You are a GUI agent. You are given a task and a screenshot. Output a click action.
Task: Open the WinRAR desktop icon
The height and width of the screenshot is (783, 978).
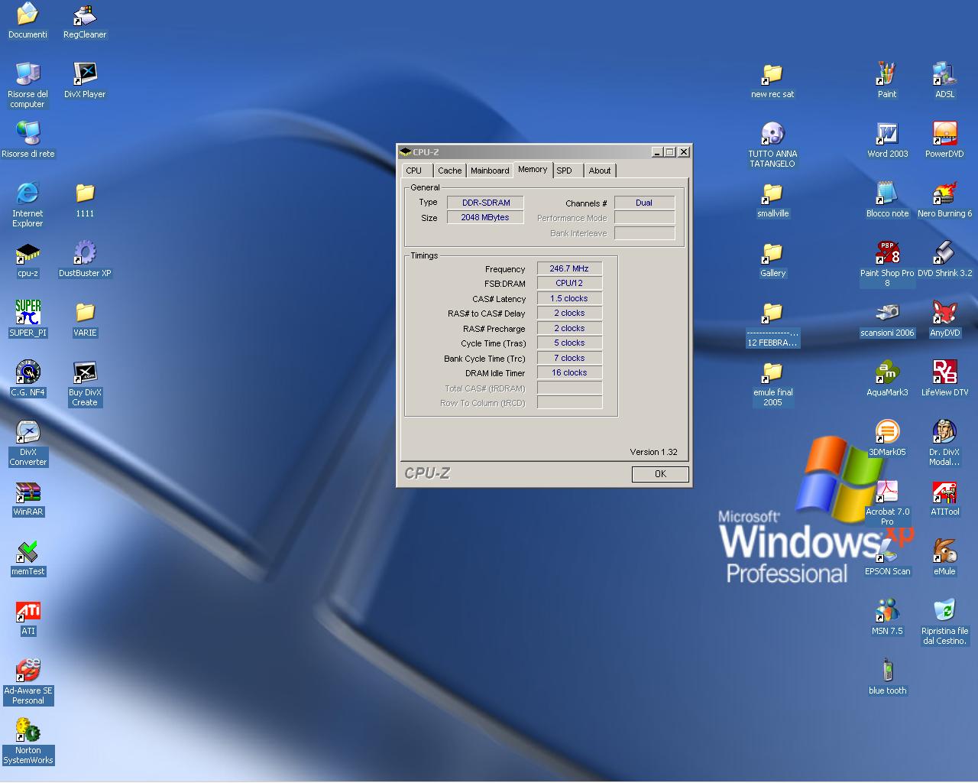[x=28, y=498]
